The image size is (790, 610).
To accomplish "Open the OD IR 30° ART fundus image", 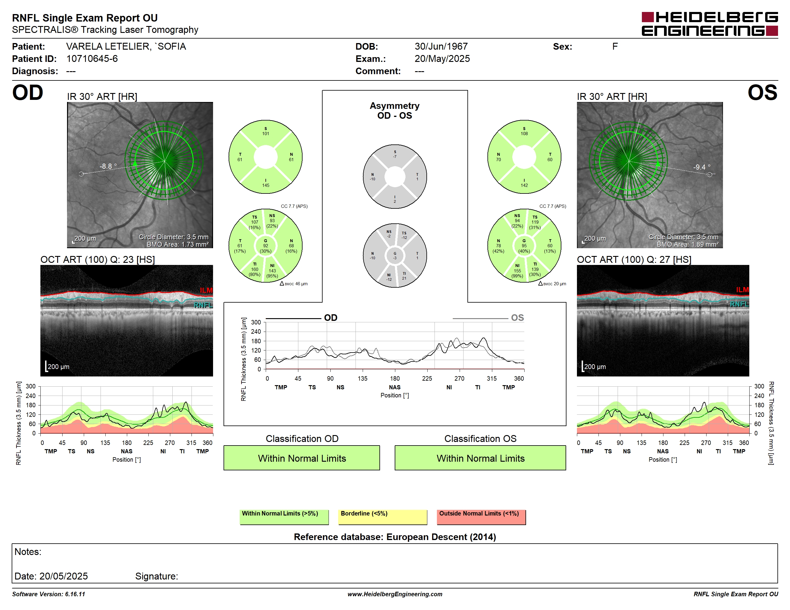I will click(140, 175).
